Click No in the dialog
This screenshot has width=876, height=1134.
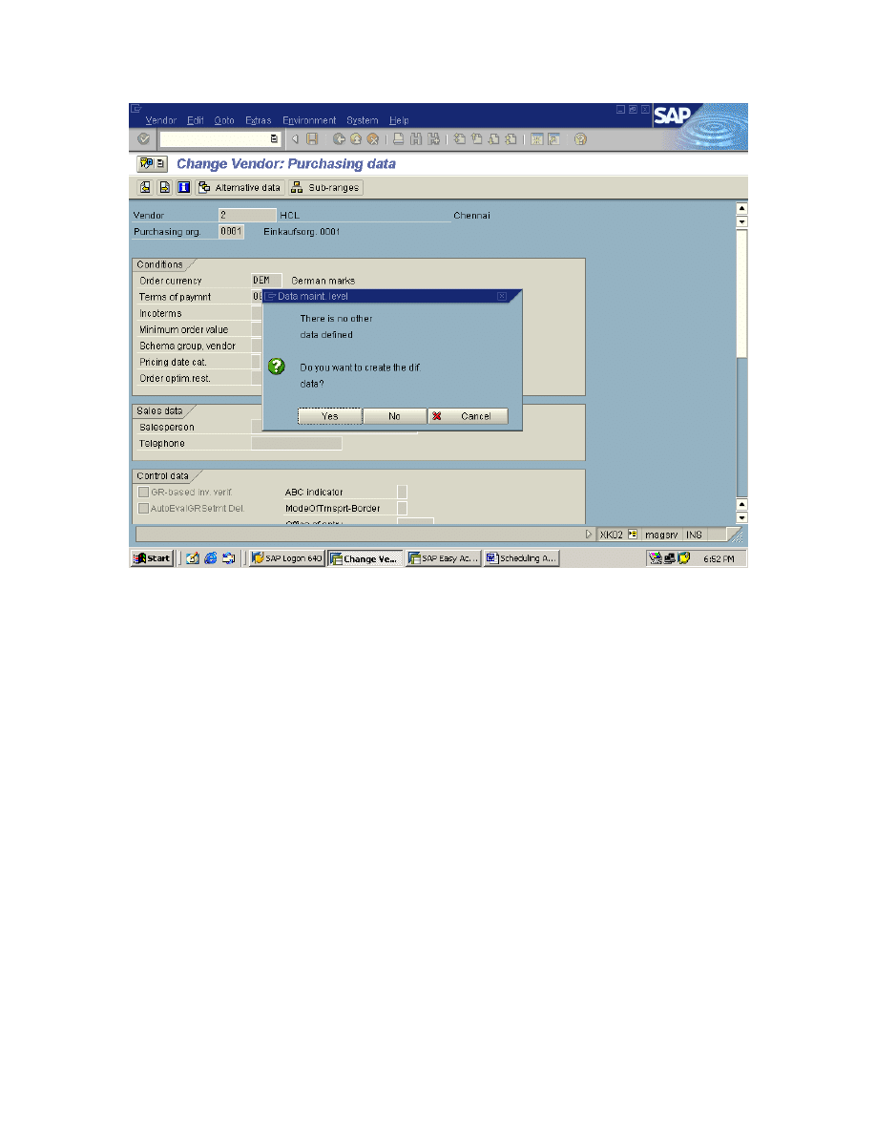click(x=394, y=416)
